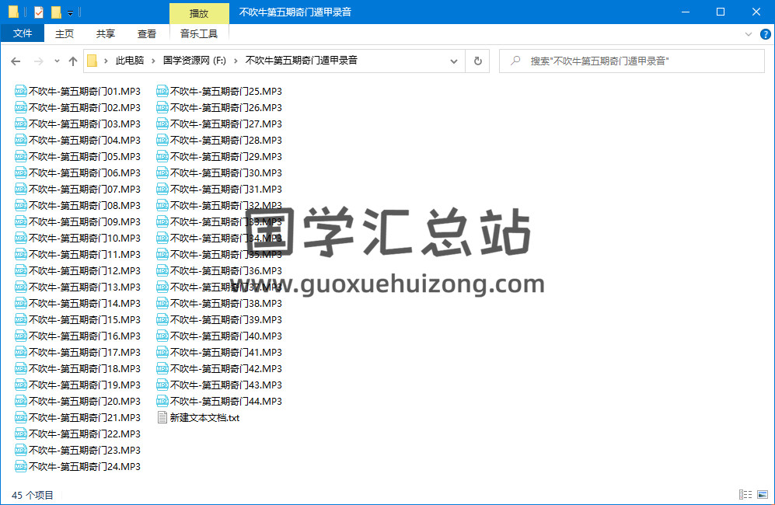Click the New Folder icon in title bar
This screenshot has height=505, width=775.
56,12
